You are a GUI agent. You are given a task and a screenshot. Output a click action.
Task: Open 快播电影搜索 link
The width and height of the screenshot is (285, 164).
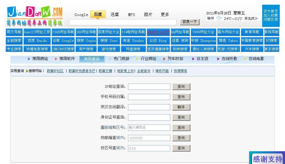click(x=37, y=49)
